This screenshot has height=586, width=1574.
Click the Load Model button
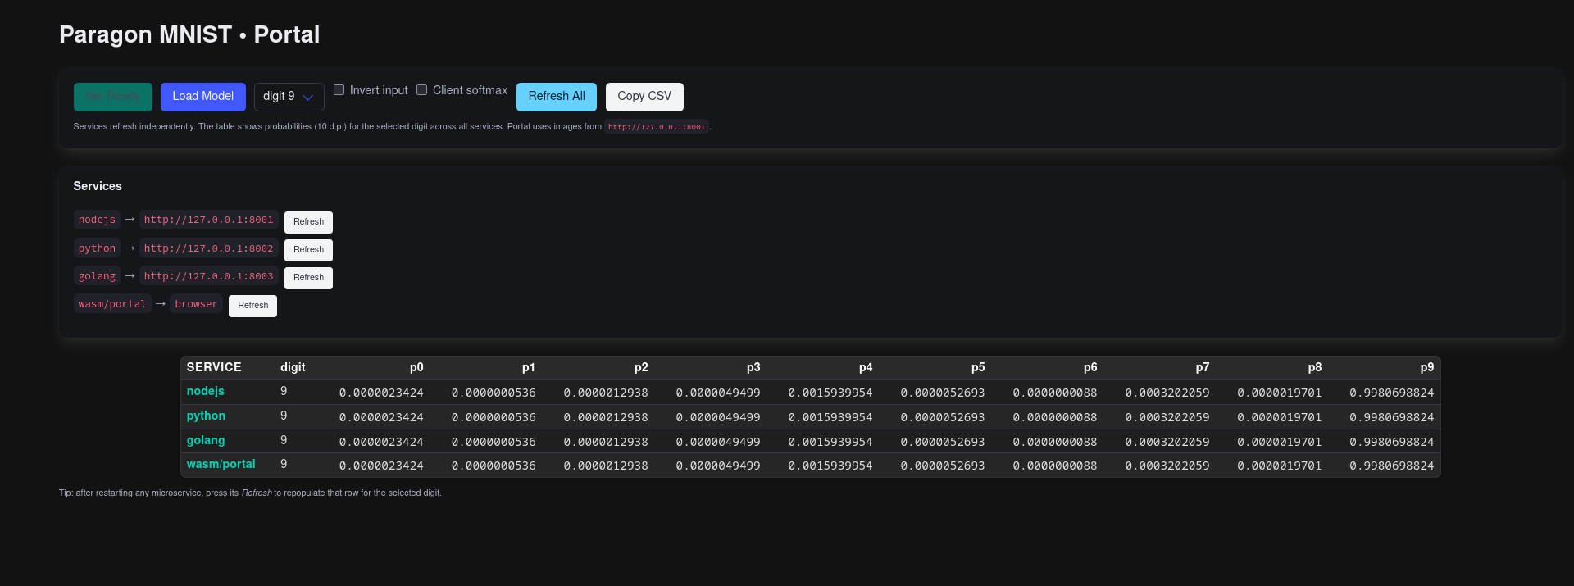click(x=202, y=97)
